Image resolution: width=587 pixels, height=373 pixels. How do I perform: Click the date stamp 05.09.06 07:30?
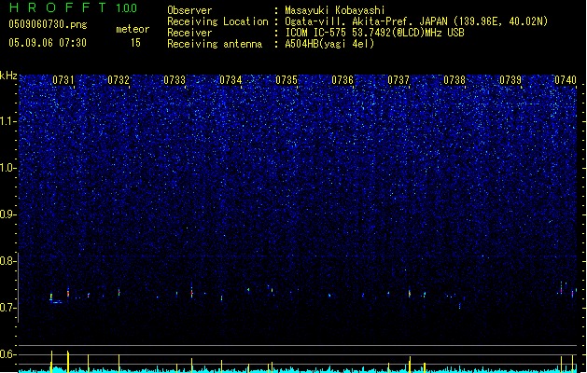pos(48,43)
